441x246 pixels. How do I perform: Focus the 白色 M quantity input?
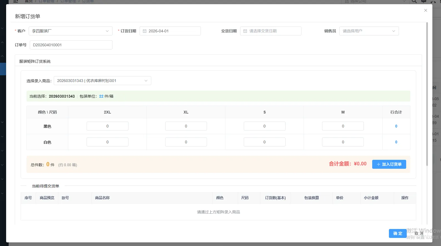(343, 142)
